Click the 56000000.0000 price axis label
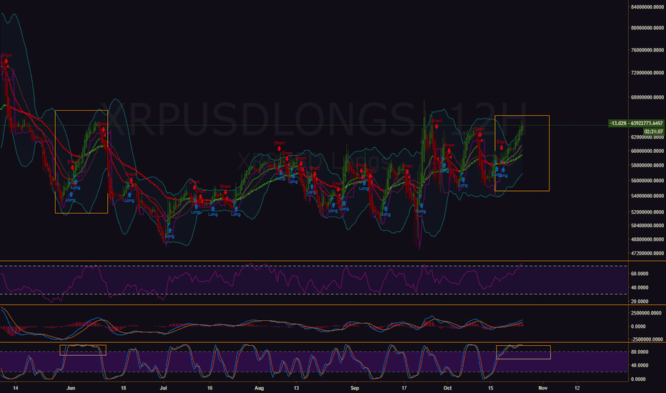The width and height of the screenshot is (666, 393). coord(647,181)
